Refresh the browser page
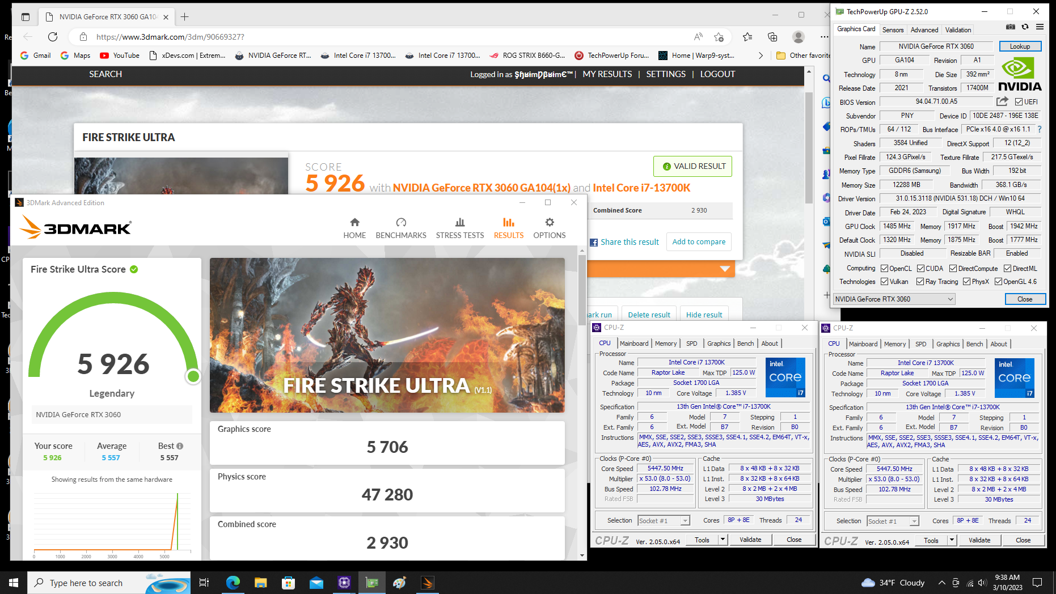Viewport: 1056px width, 594px height. click(53, 37)
